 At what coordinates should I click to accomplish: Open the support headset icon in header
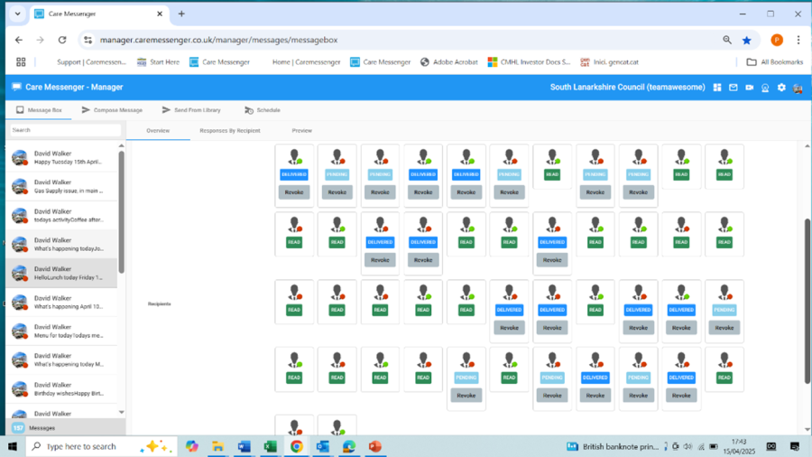click(x=765, y=88)
